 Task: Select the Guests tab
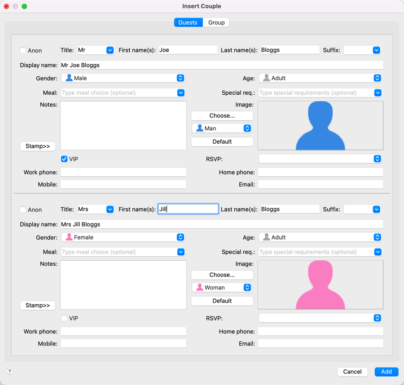click(x=188, y=22)
